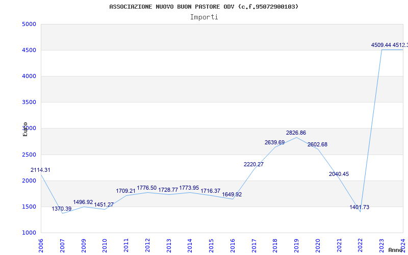Image resolution: width=408 pixels, height=255 pixels.
Task: Select the 4509.44 data label
Action: pyautogui.click(x=381, y=45)
